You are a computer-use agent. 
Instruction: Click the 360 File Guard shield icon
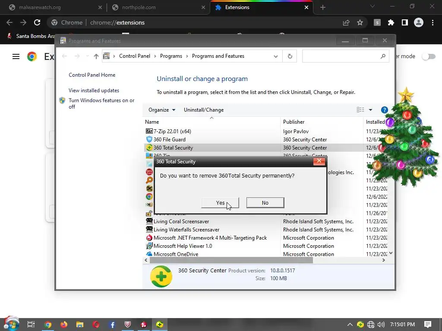pos(149,139)
